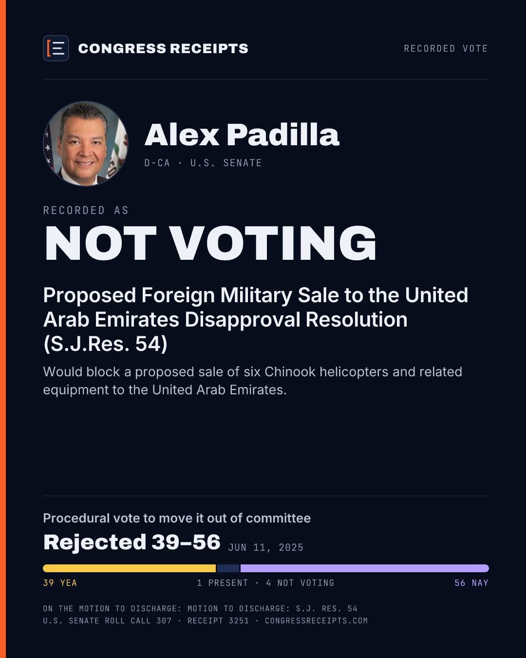Click the CONGRESS RECEIPTS brand title
This screenshot has height=658, width=526.
tap(163, 49)
